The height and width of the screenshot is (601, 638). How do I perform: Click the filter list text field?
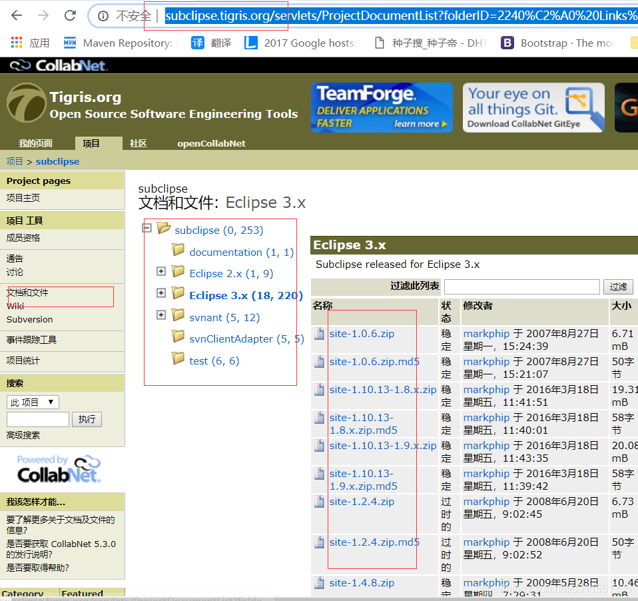[x=522, y=287]
